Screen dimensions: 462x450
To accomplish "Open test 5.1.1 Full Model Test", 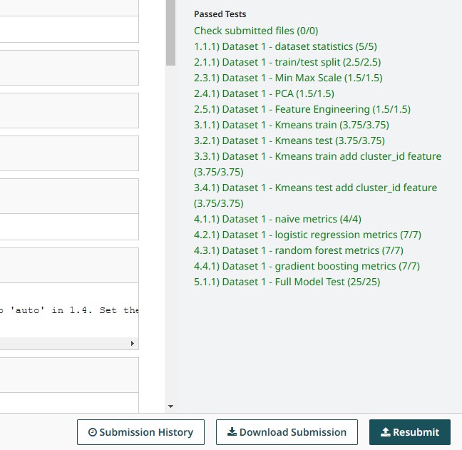I will [x=287, y=282].
